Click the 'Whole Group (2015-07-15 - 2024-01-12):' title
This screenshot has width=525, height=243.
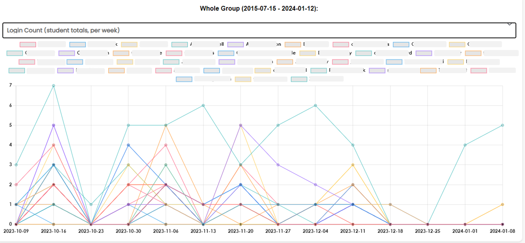(259, 8)
